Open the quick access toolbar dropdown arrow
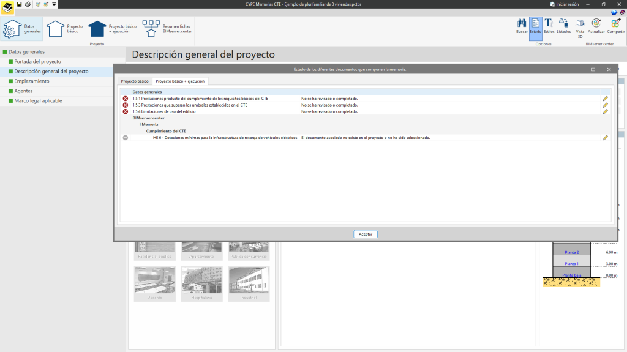The width and height of the screenshot is (627, 352). (54, 4)
